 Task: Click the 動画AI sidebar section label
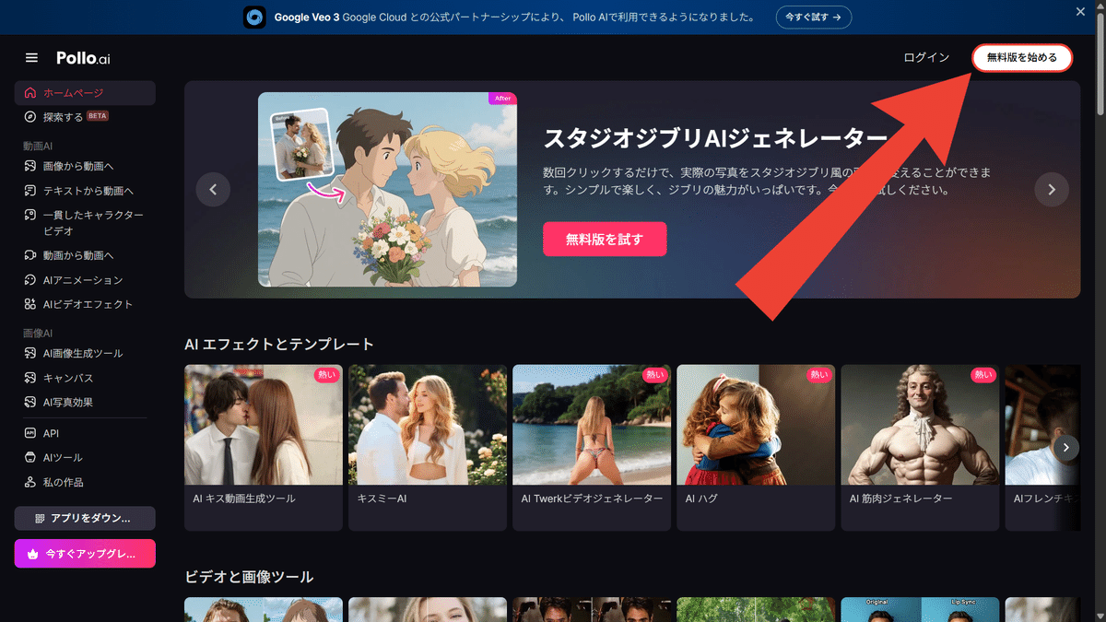coord(38,146)
